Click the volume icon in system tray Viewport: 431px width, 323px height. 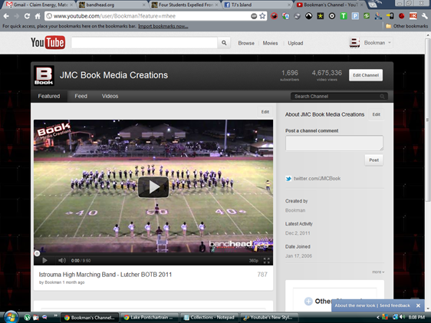pos(402,317)
